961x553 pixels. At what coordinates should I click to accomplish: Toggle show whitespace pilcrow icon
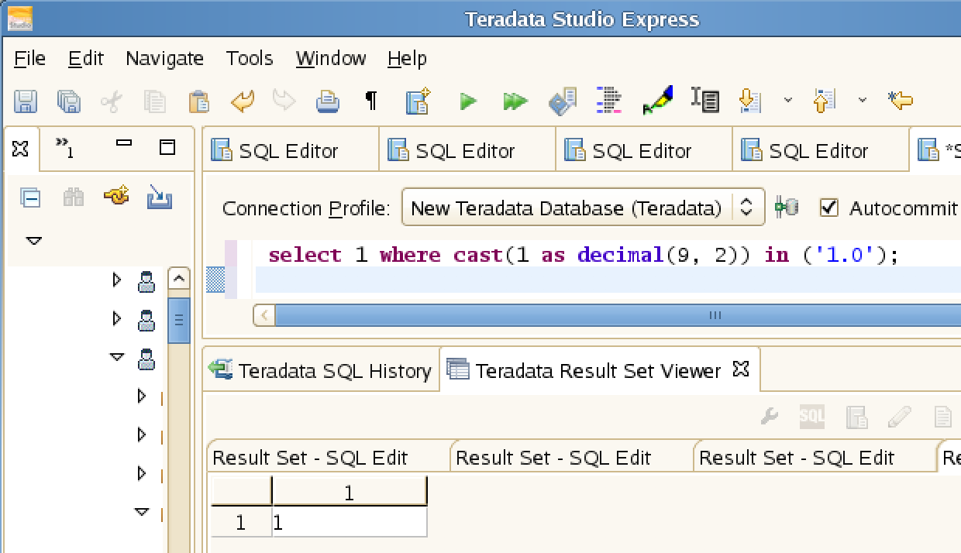point(371,101)
